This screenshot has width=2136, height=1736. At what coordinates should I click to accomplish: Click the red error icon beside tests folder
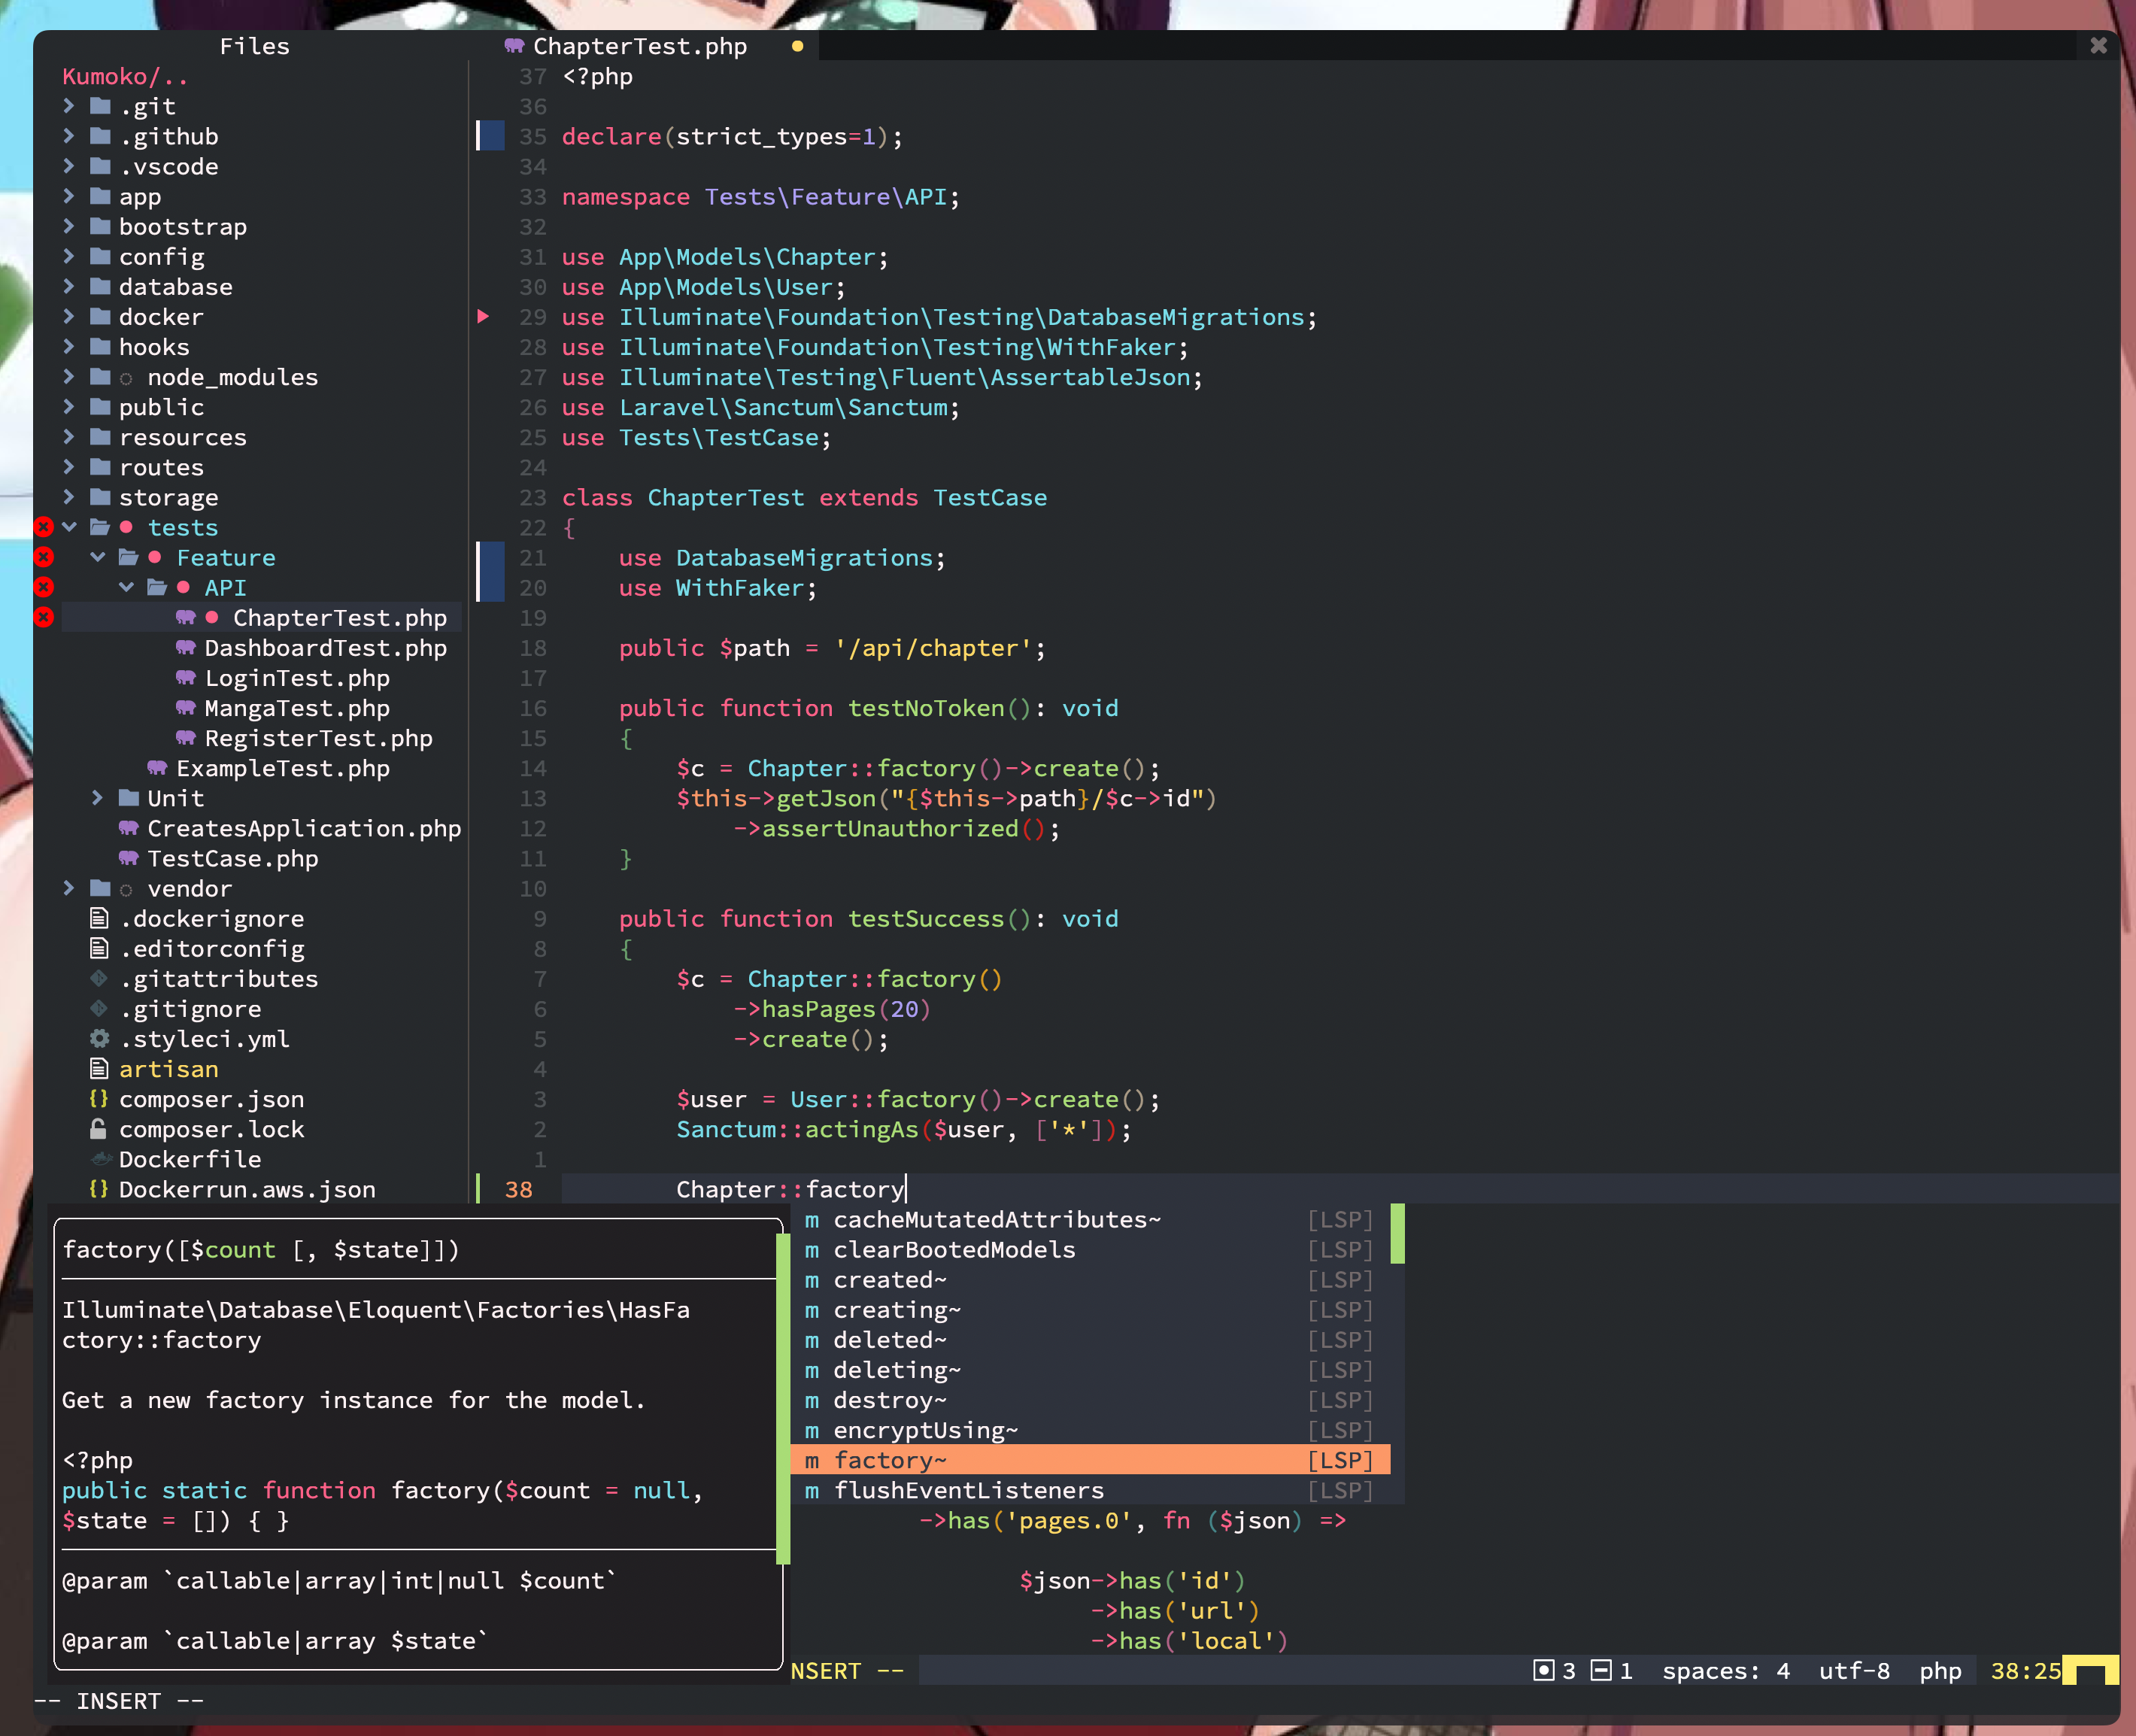[43, 527]
